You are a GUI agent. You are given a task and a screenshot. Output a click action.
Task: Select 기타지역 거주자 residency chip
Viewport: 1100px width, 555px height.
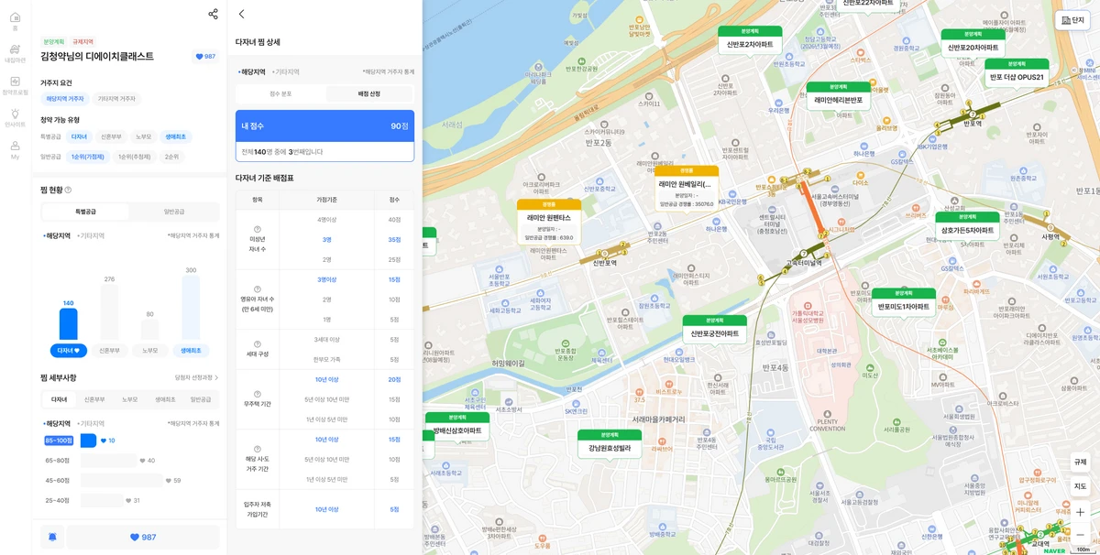pyautogui.click(x=116, y=99)
